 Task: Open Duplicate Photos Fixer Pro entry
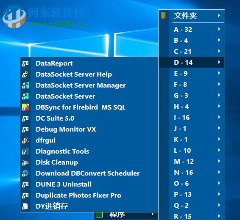tap(89, 195)
